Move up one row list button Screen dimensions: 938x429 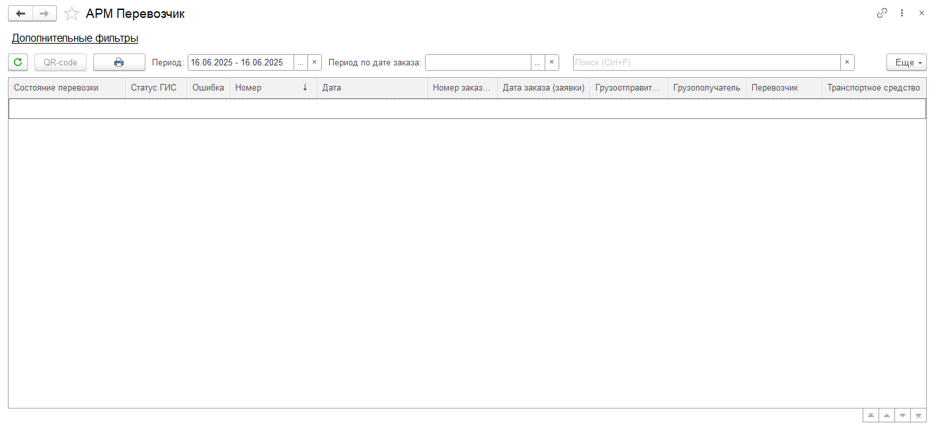point(886,415)
